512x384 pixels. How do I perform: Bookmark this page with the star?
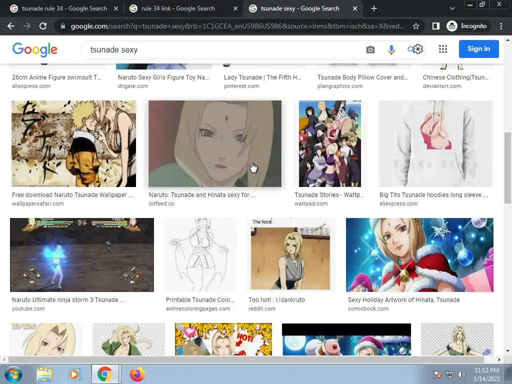(415, 26)
